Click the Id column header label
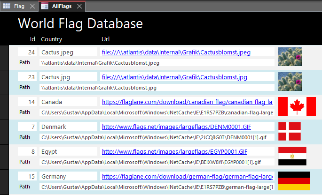 click(32, 39)
